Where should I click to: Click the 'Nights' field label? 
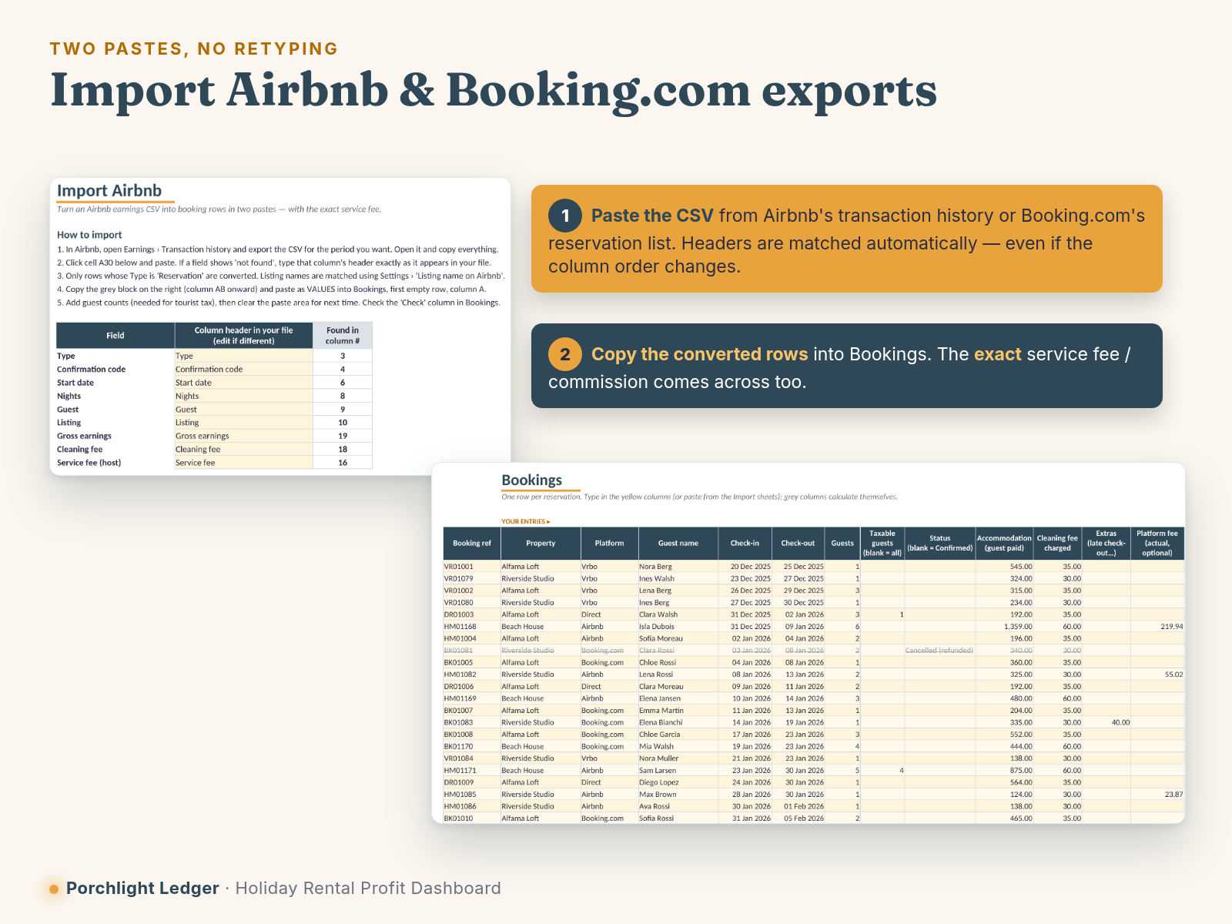(69, 396)
